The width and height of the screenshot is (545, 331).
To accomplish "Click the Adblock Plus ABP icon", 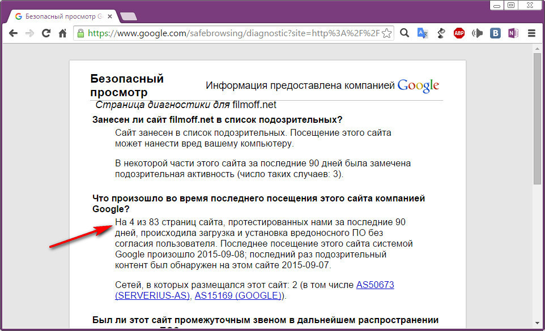I will (459, 33).
